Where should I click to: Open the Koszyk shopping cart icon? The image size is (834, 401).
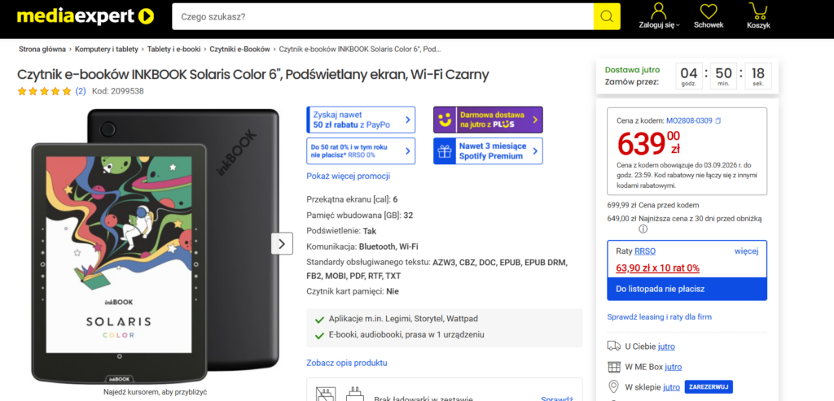point(758,10)
